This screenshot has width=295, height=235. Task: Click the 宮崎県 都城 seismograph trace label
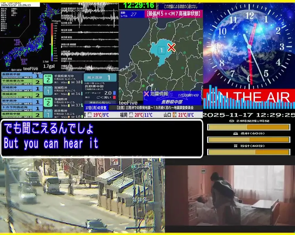[x=67, y=59]
